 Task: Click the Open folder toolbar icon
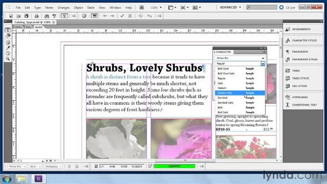pyautogui.click(x=18, y=16)
